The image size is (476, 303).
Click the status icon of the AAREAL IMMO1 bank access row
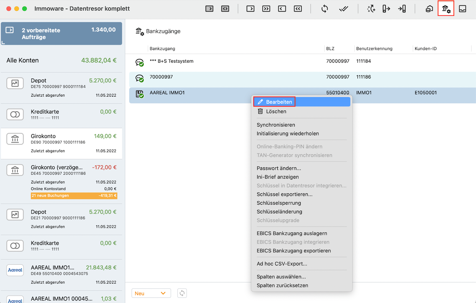[x=139, y=94]
